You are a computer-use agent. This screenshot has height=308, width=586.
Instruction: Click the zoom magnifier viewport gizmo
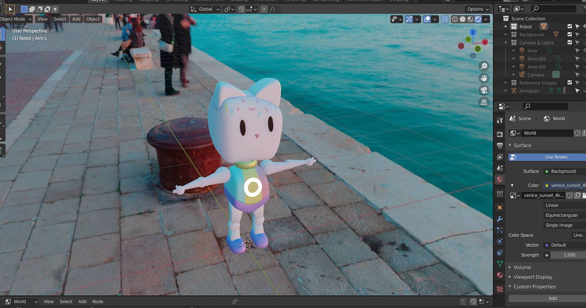click(x=484, y=66)
